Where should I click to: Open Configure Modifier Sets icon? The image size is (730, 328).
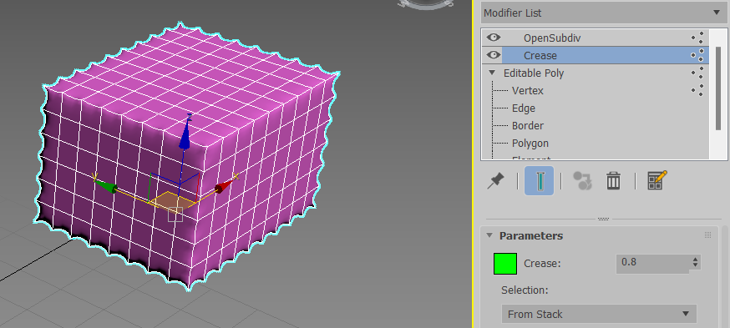[x=656, y=180]
